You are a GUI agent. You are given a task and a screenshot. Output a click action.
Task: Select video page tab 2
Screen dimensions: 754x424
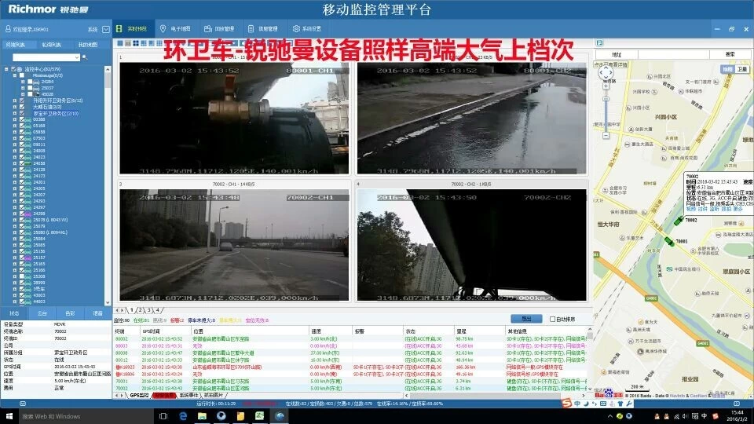pyautogui.click(x=141, y=311)
